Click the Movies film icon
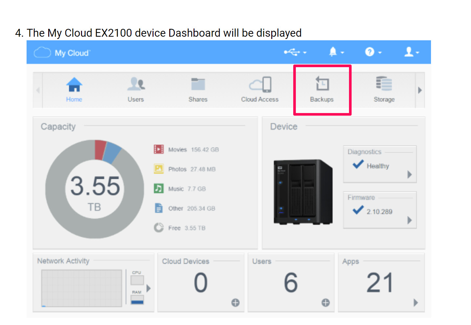Viewport: 471px width, 325px height. 159,149
